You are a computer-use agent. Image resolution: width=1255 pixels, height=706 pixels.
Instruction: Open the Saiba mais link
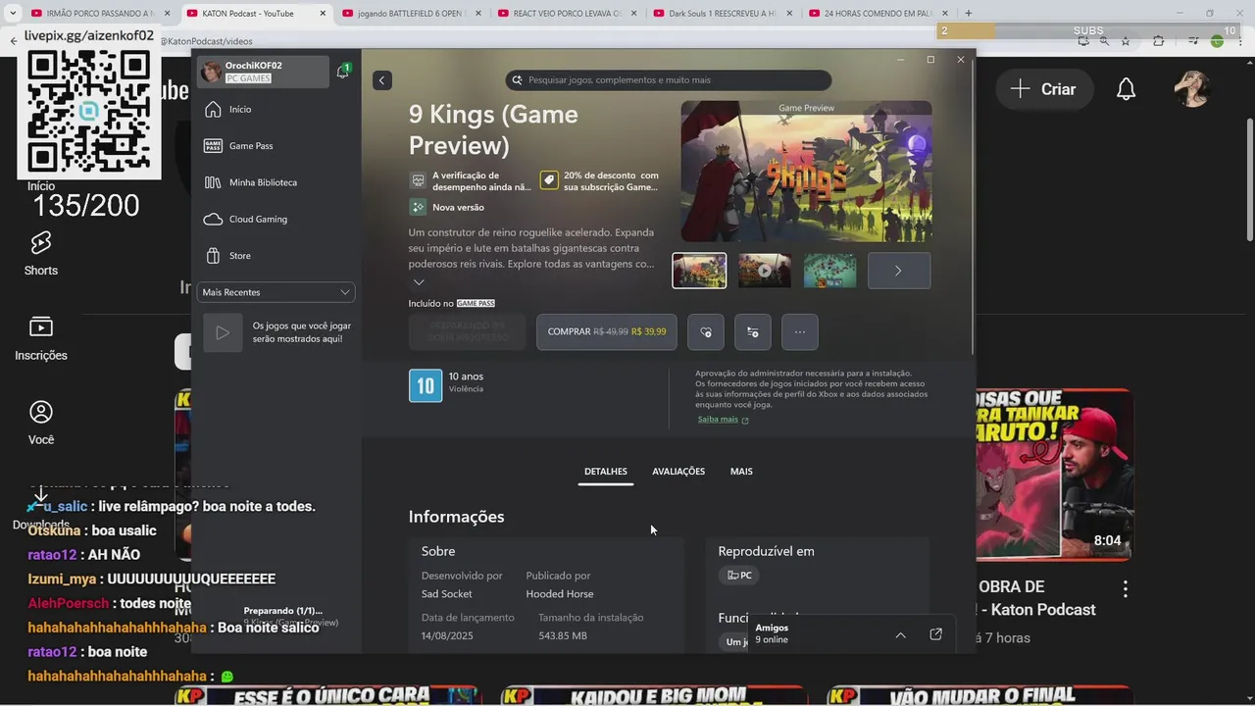(x=723, y=420)
